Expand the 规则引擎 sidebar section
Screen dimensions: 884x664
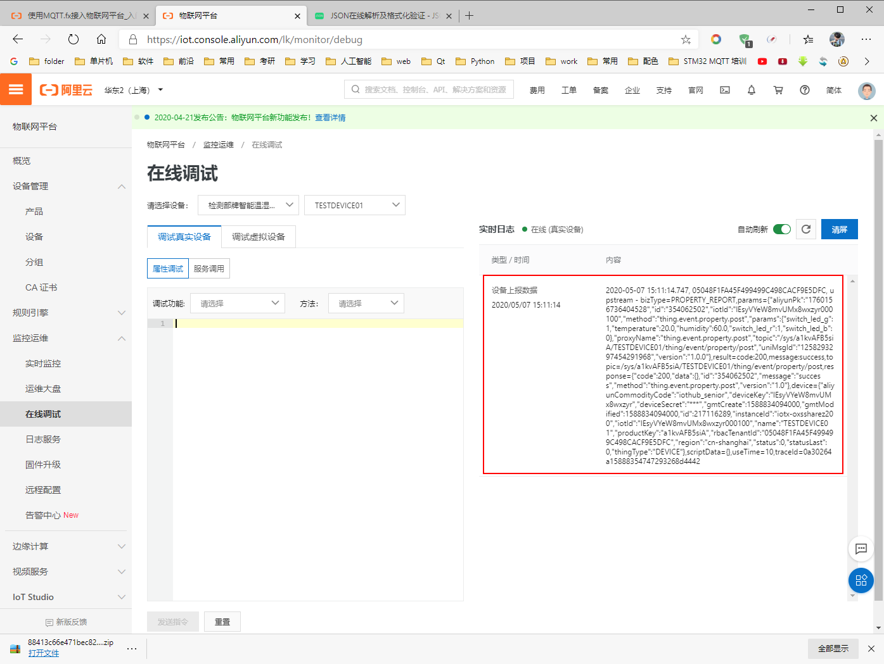(x=122, y=313)
